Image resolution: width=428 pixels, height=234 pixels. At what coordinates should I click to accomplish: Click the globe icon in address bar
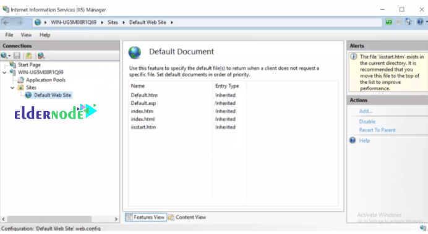pos(38,22)
